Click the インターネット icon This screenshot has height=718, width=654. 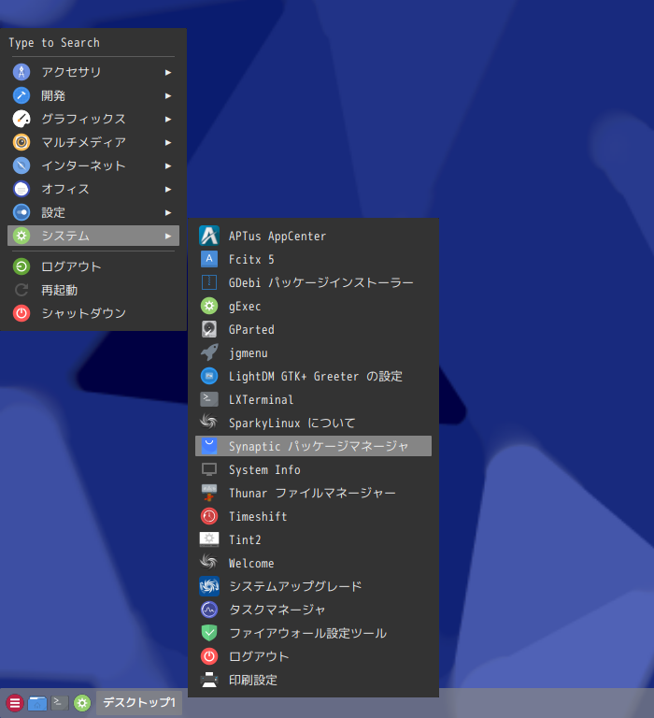[x=21, y=165]
